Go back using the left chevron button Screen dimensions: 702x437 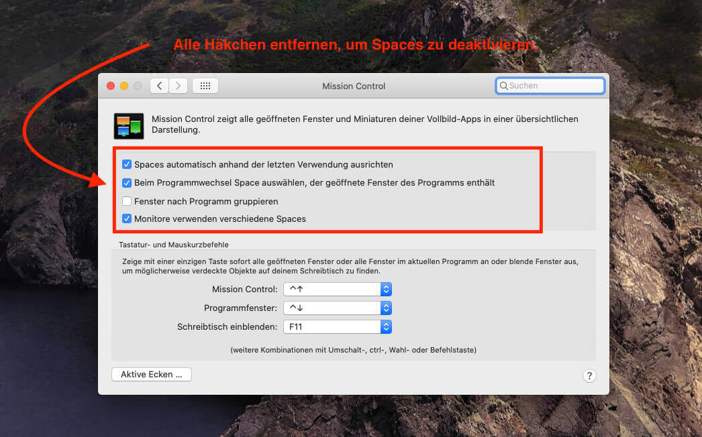pyautogui.click(x=159, y=86)
